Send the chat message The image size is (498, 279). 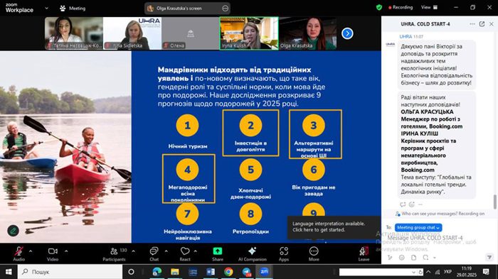[x=489, y=257]
